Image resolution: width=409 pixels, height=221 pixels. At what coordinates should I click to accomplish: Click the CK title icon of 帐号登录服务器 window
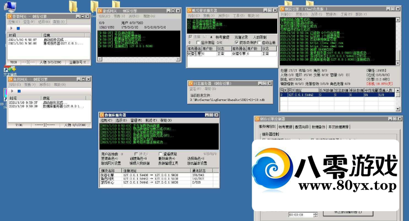click(189, 10)
